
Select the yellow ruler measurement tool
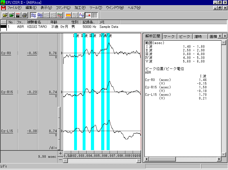click(x=68, y=15)
